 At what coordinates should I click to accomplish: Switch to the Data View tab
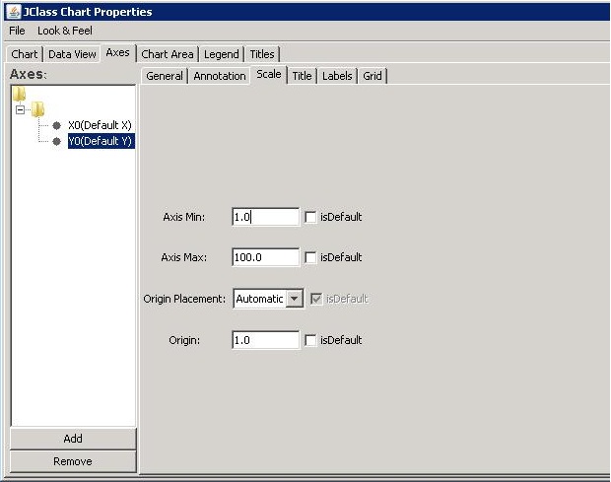pos(72,54)
